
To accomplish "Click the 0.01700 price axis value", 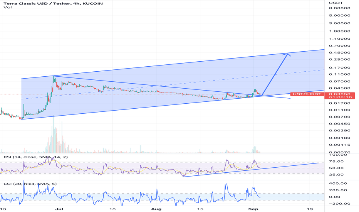I will tap(339, 103).
